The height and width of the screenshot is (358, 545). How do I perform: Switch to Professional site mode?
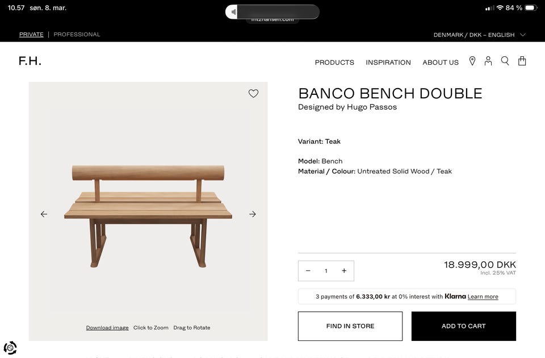77,35
